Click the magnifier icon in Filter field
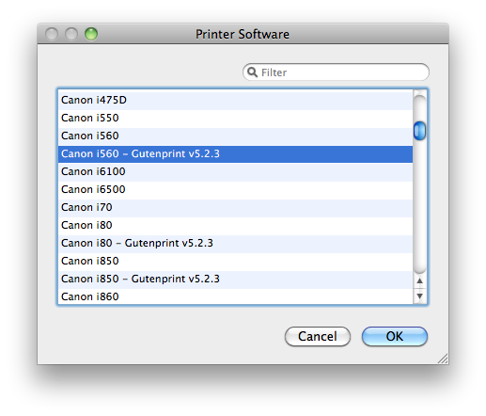This screenshot has height=416, width=486. coord(252,72)
